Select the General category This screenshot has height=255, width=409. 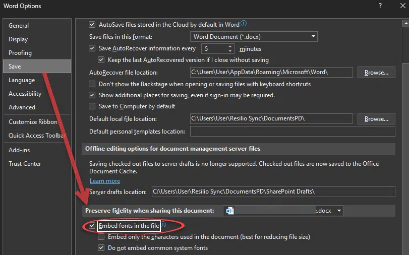click(x=37, y=26)
